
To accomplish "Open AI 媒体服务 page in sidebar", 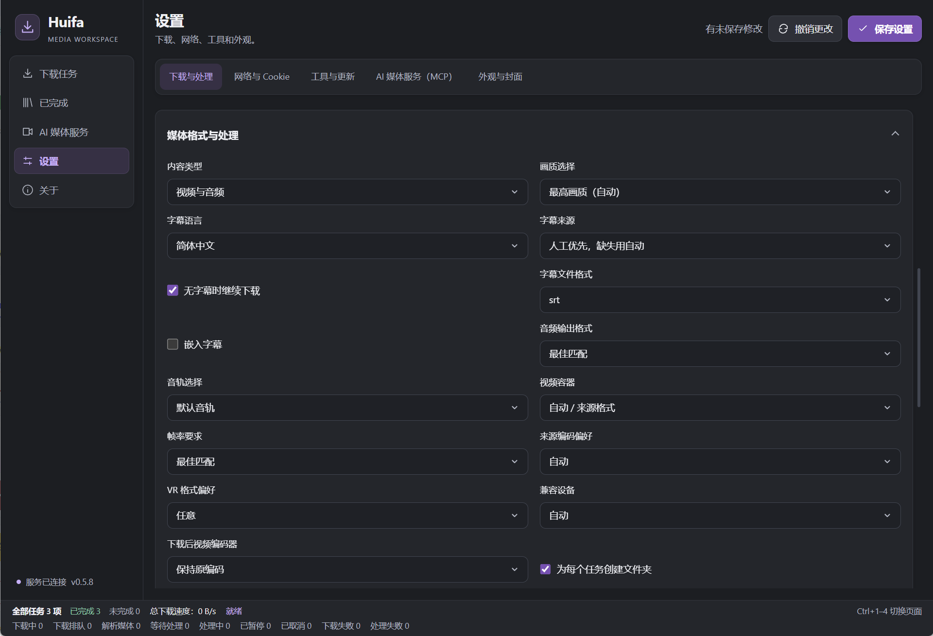I will (71, 132).
